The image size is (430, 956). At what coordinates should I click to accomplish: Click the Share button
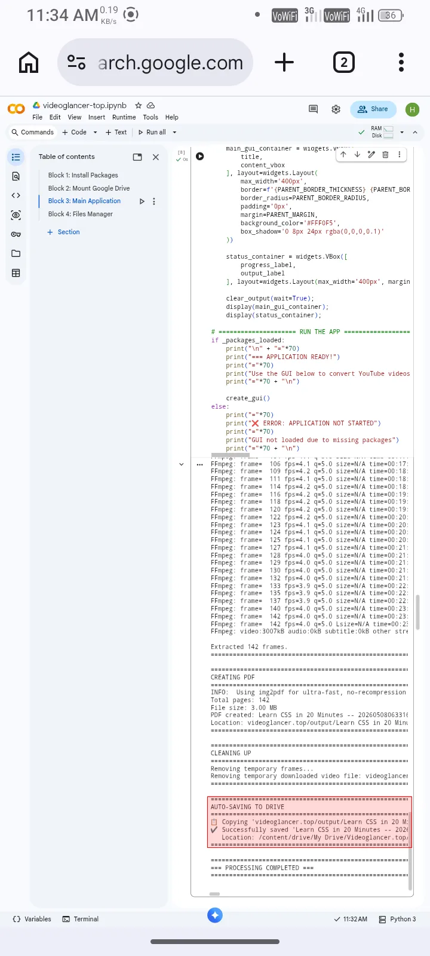tap(373, 109)
